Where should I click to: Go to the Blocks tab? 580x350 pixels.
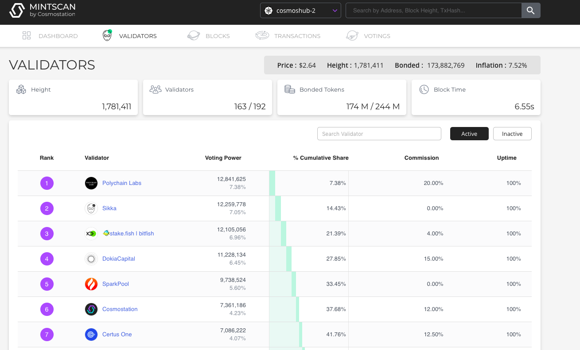208,36
